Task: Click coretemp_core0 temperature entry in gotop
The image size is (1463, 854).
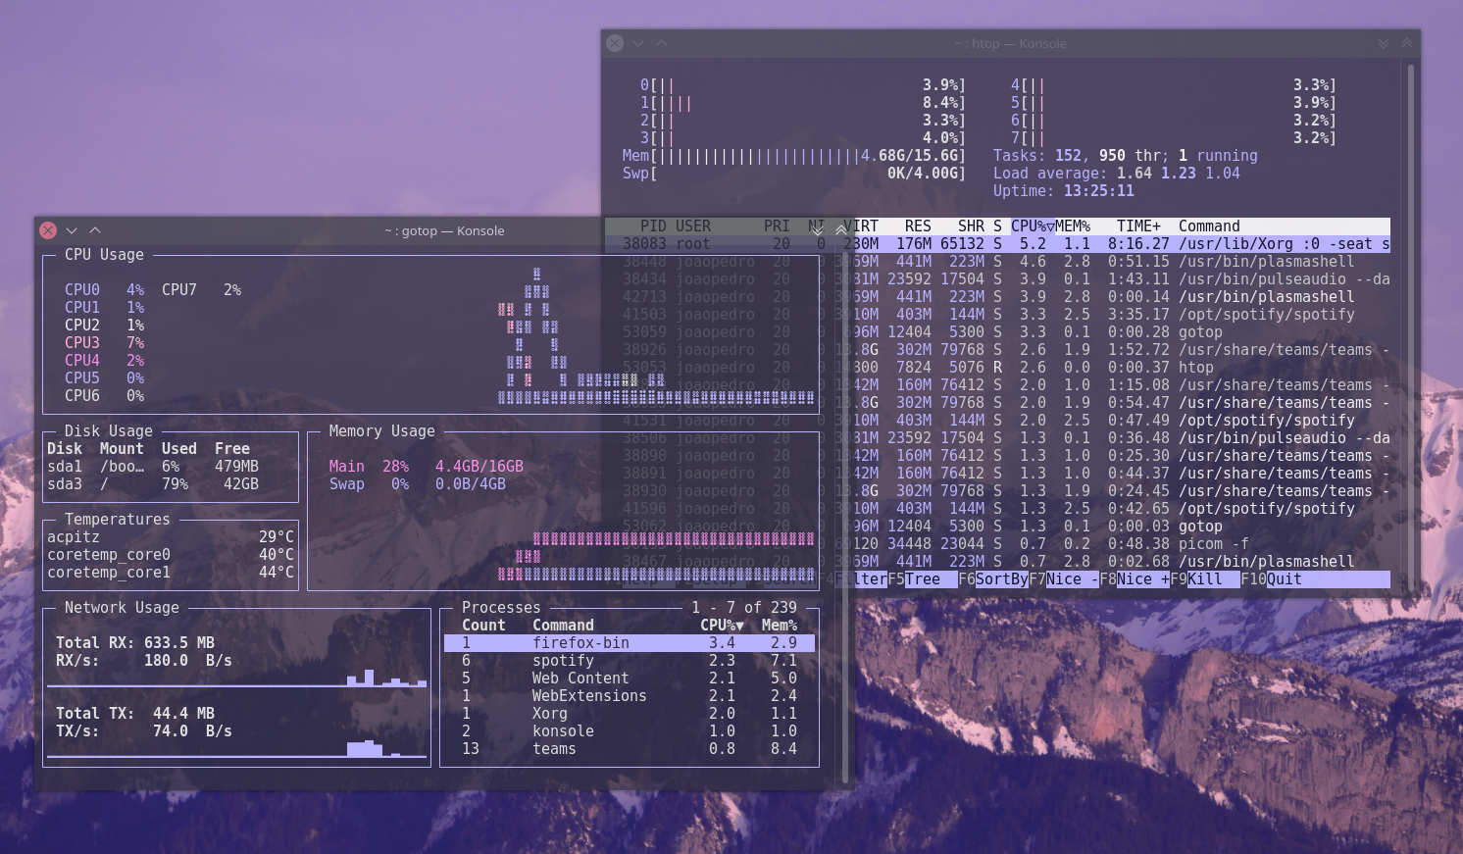Action: coord(171,555)
